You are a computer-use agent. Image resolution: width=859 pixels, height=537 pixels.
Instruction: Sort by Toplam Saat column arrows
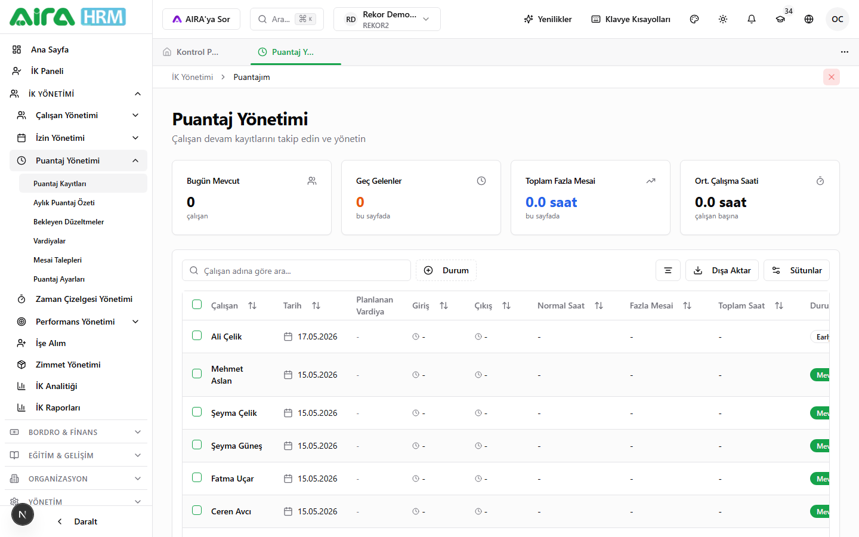click(x=779, y=305)
